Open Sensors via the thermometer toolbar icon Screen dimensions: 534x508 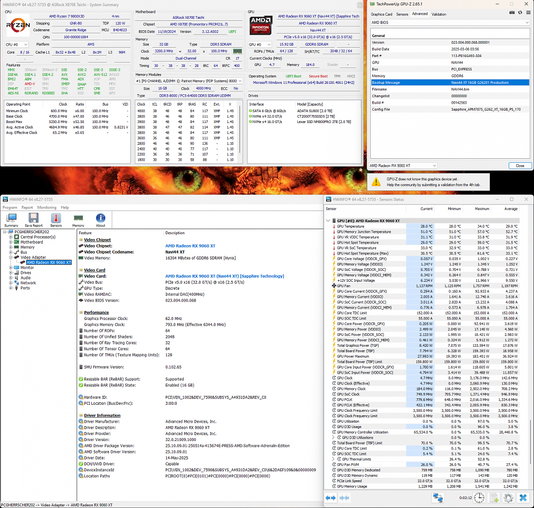[x=56, y=220]
